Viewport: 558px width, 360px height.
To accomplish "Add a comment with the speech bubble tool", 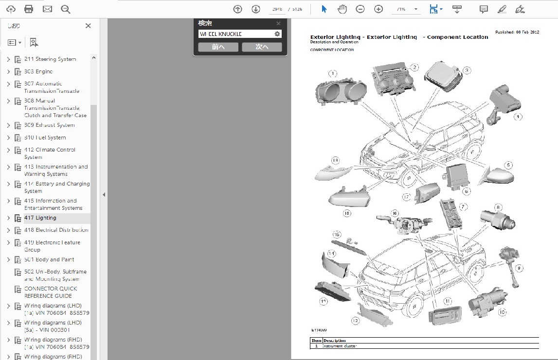I will click(x=484, y=9).
